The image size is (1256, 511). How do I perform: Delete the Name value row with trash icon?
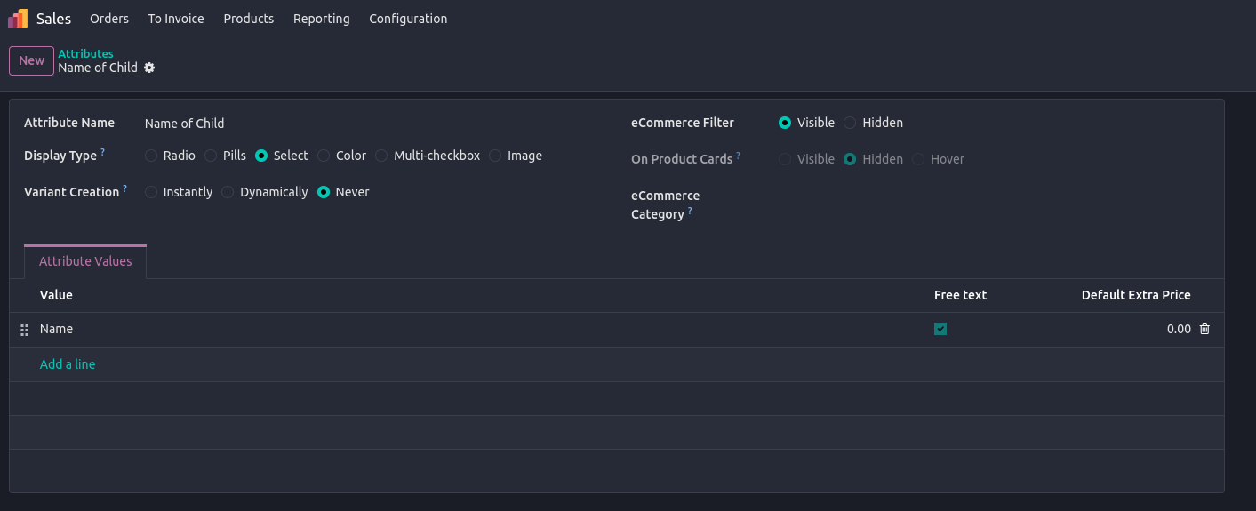[1204, 329]
